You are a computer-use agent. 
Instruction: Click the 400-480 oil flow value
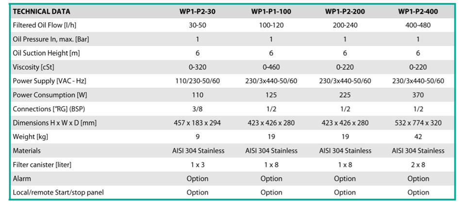pyautogui.click(x=418, y=26)
